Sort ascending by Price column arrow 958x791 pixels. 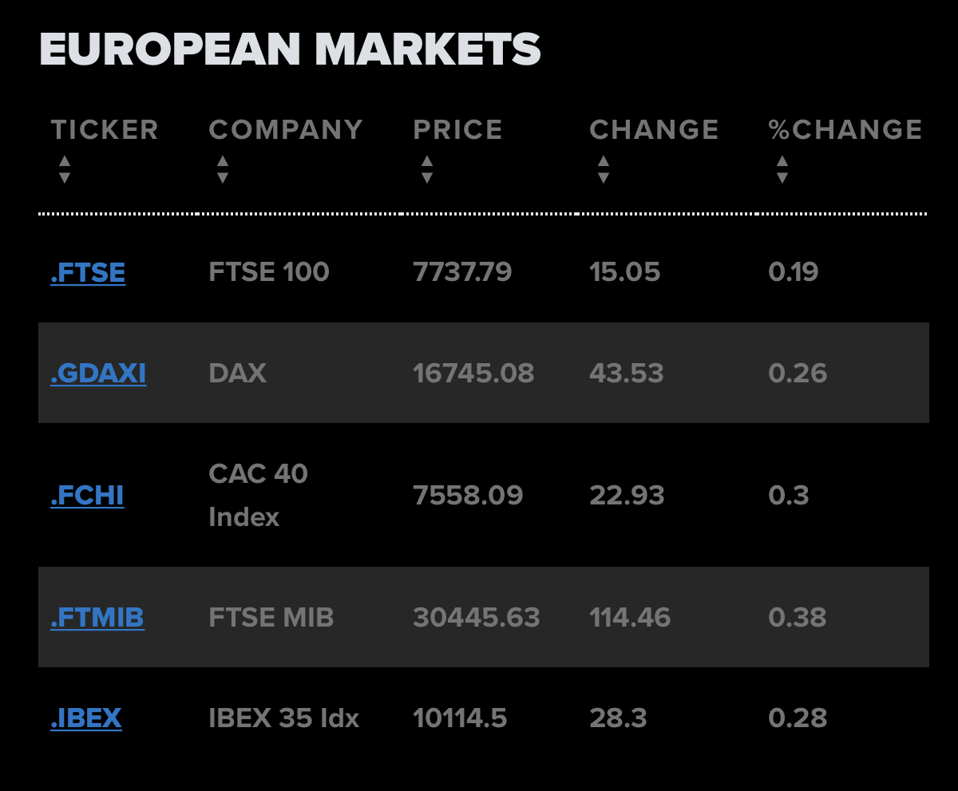(427, 160)
